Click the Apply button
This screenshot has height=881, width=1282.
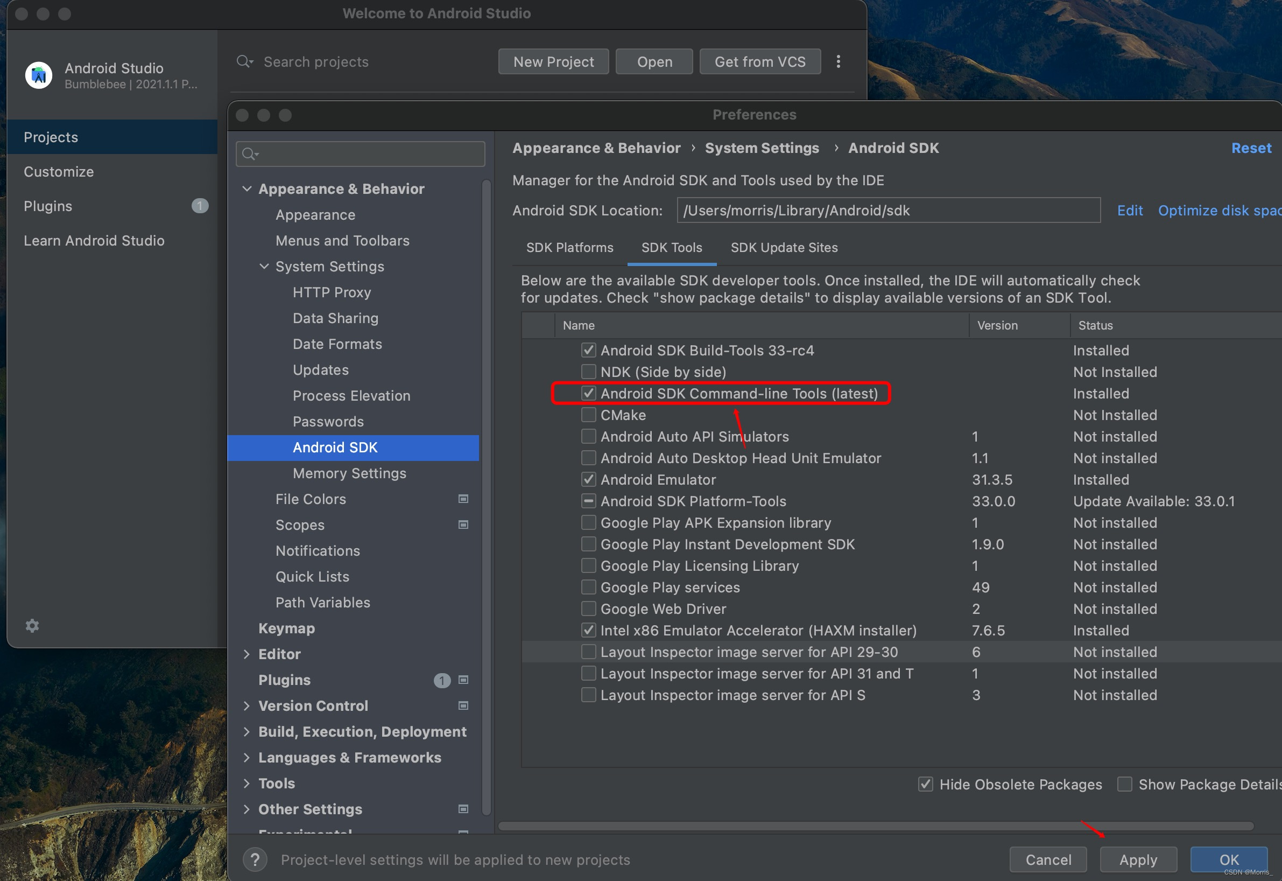click(1138, 859)
